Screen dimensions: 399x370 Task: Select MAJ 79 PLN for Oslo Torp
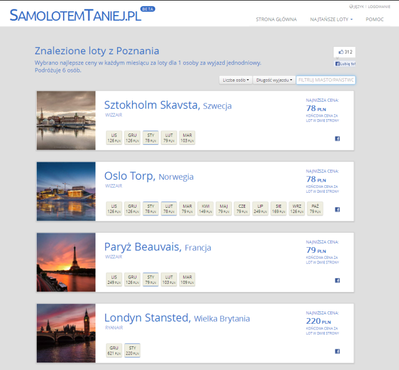point(224,208)
